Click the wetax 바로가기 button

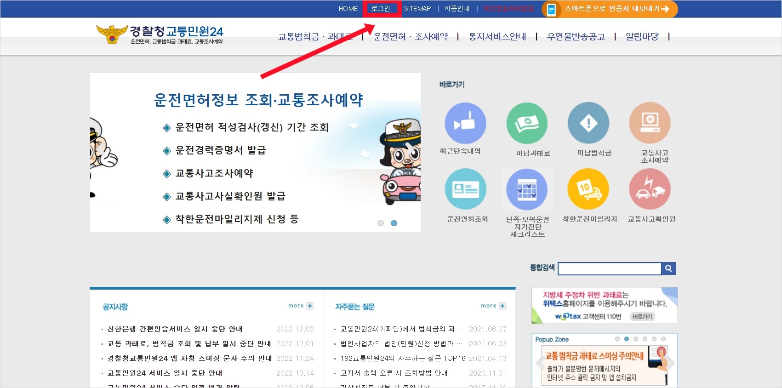641,317
